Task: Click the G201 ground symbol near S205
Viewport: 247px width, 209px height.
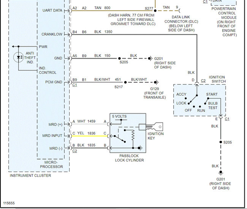Action: [x=150, y=59]
